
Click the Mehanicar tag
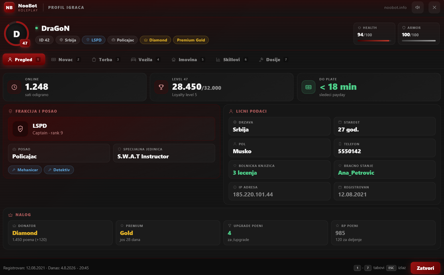click(25, 170)
